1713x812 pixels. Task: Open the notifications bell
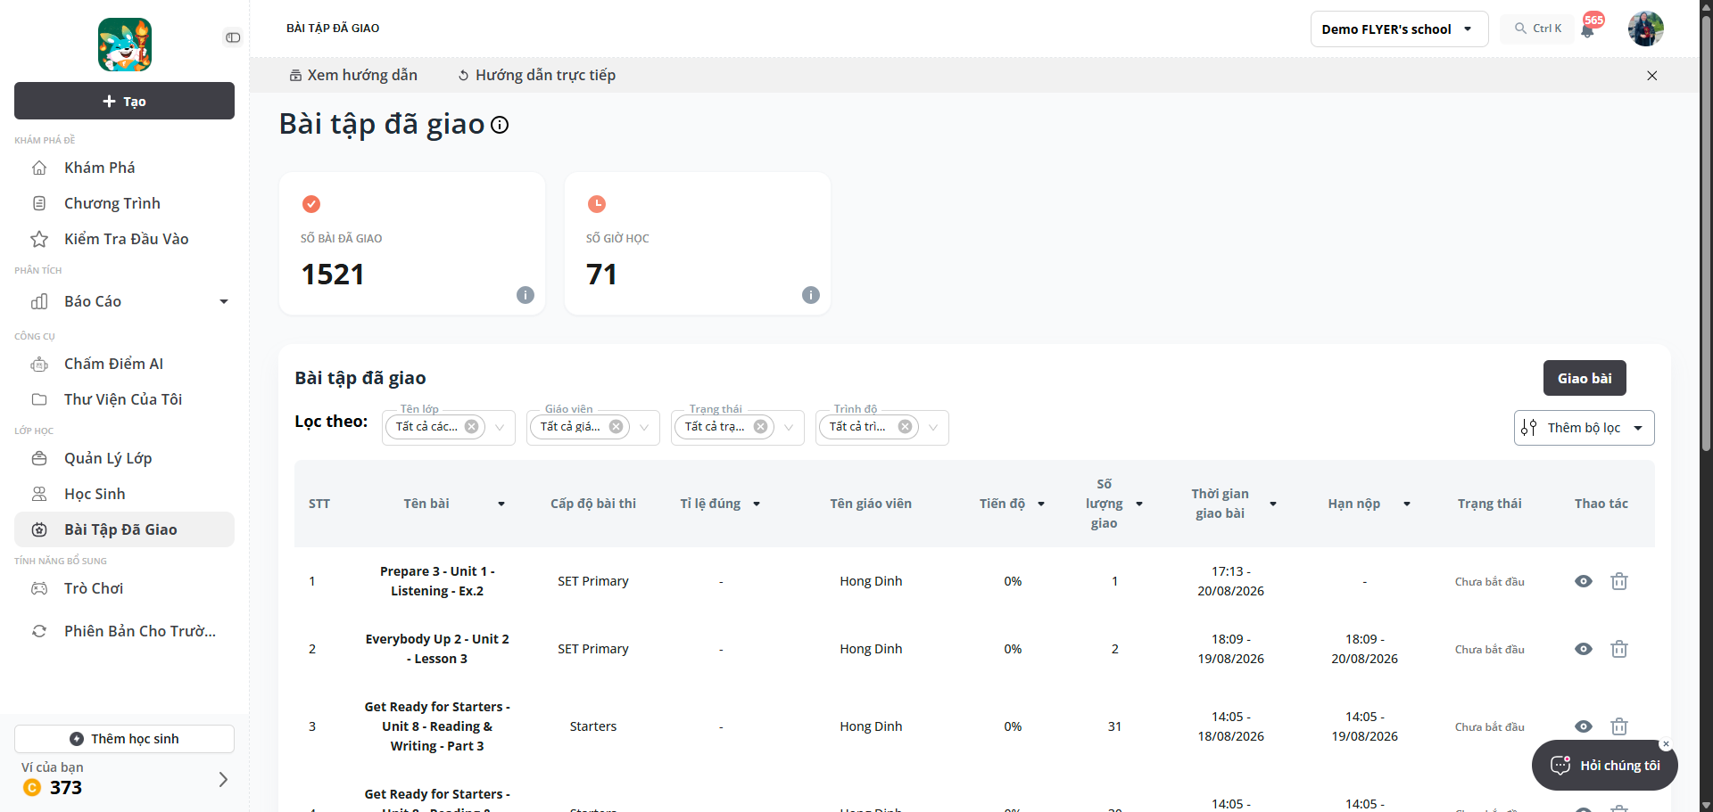pos(1587,30)
